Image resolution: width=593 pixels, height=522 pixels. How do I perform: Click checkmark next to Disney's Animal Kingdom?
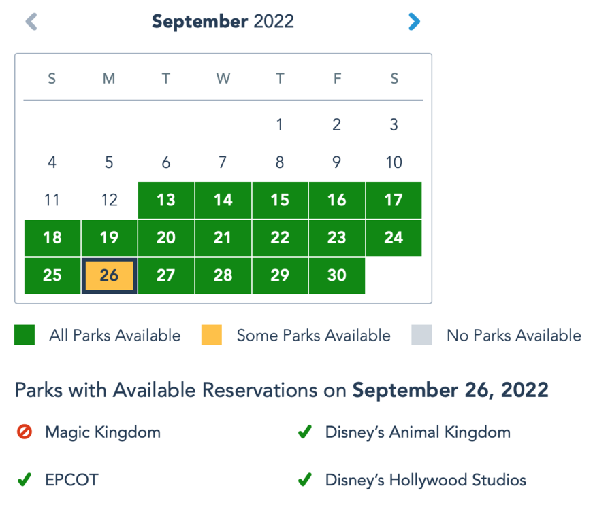[304, 432]
